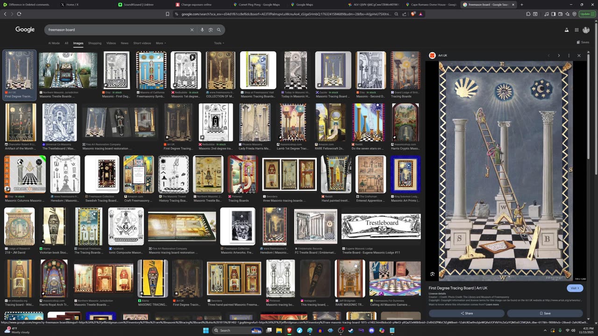Open the Saves link
This screenshot has height=336, width=598.
tap(583, 42)
